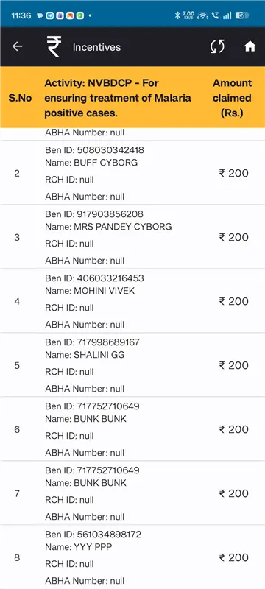Tap the rupee symbol icon
The height and width of the screenshot is (589, 265).
tap(54, 47)
